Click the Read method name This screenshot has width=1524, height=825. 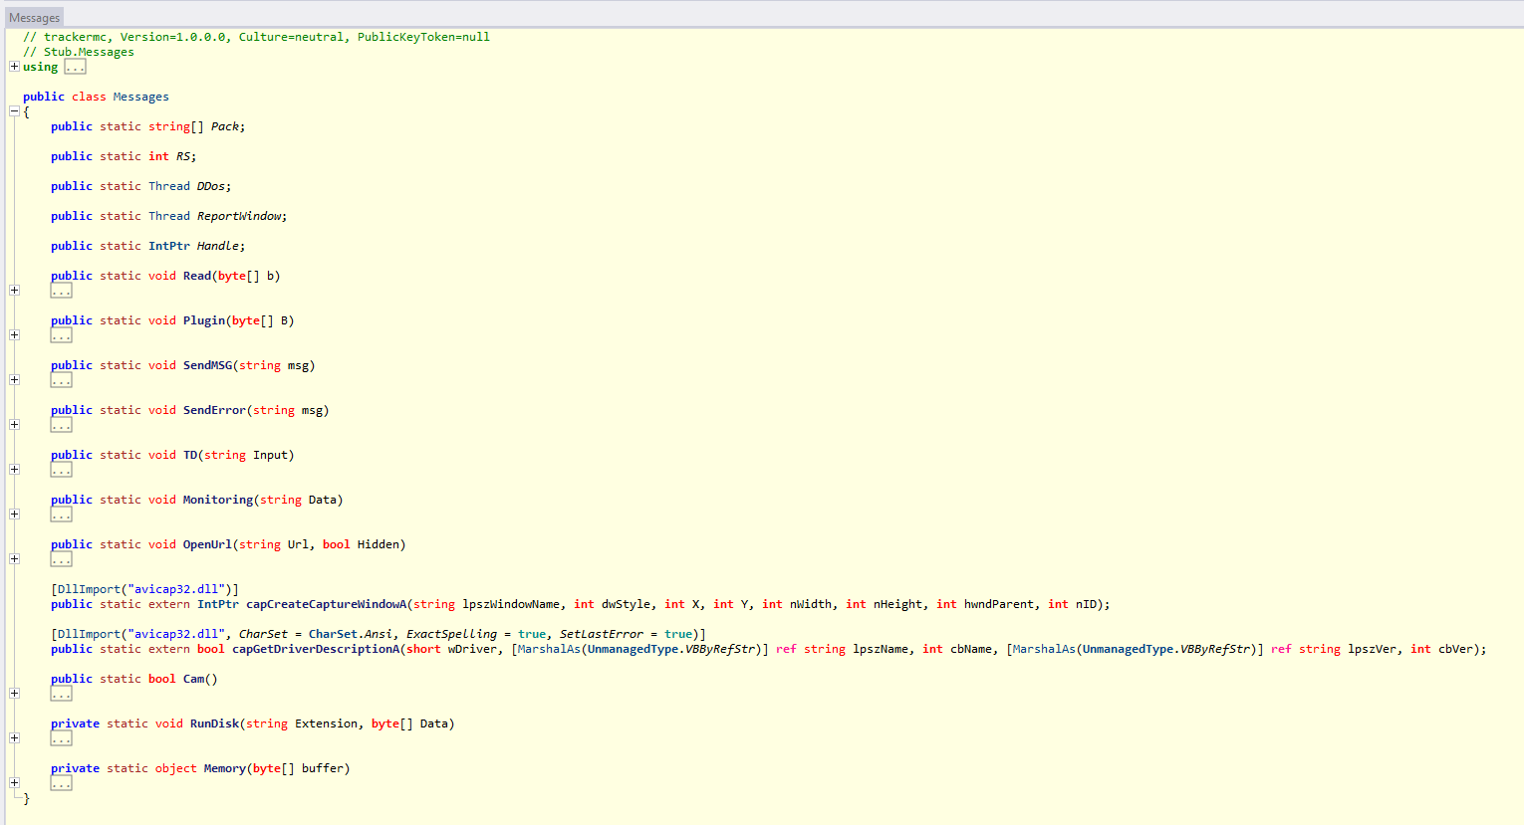197,276
